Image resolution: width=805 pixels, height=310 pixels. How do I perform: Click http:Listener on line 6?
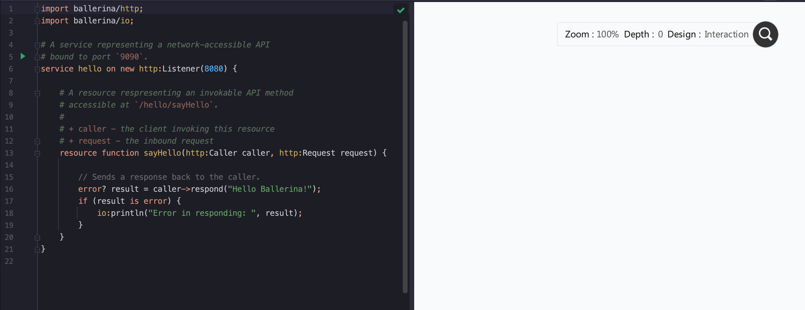[169, 68]
